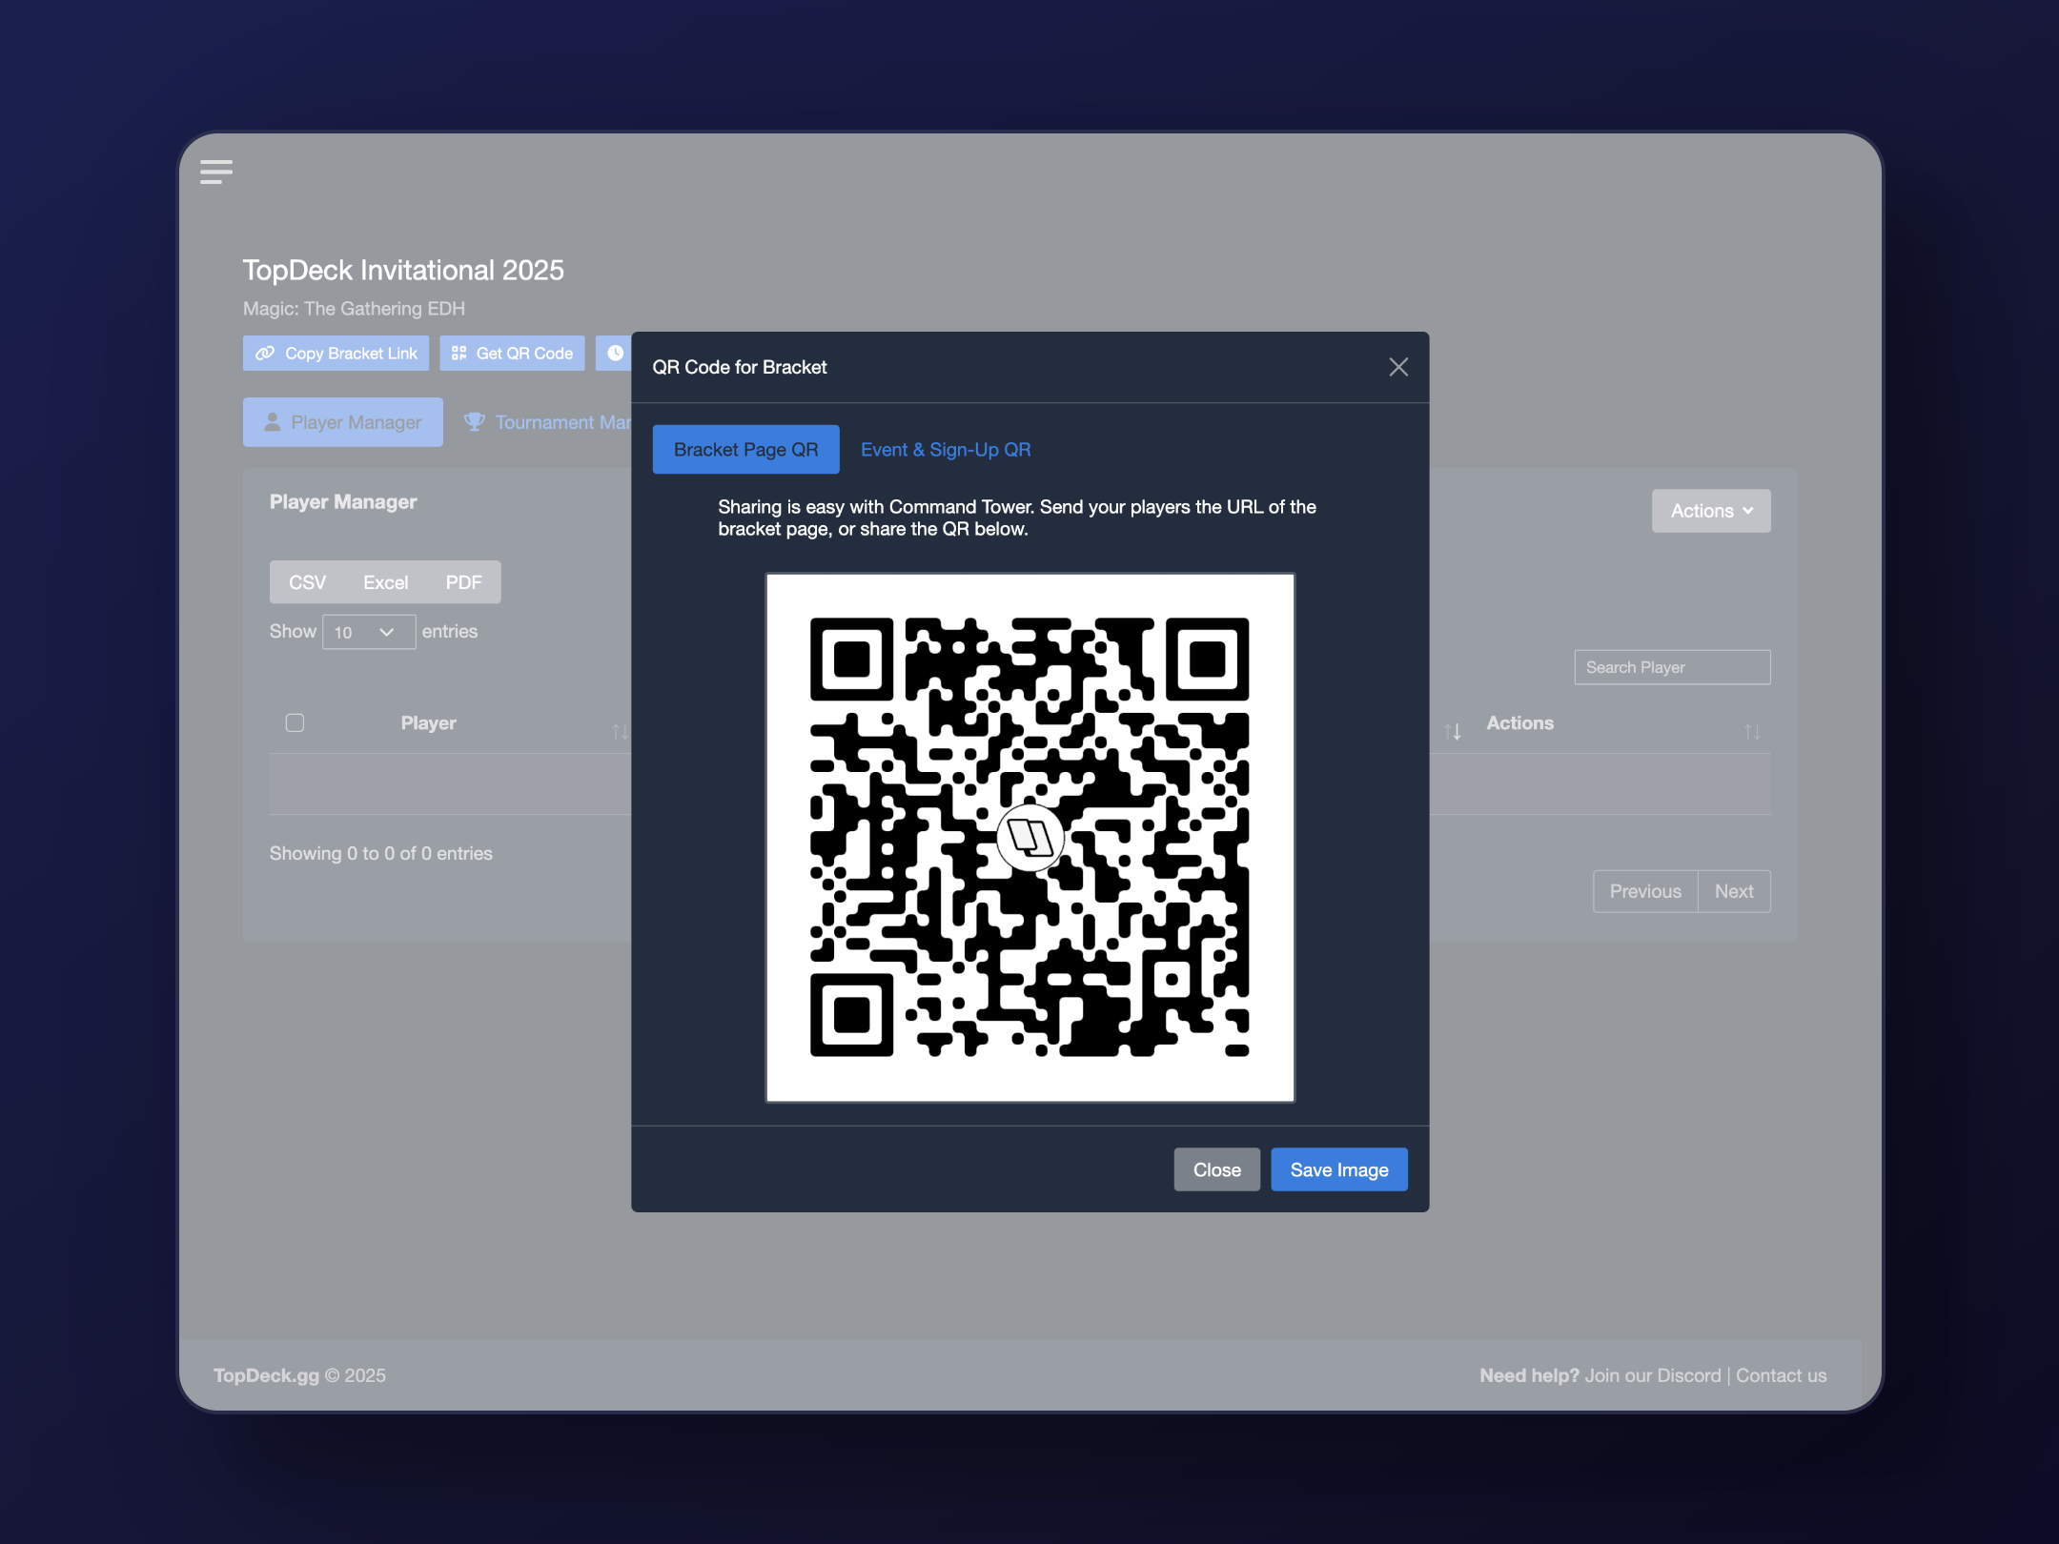2059x1544 pixels.
Task: Sort by Player column arrows
Action: pyautogui.click(x=619, y=731)
